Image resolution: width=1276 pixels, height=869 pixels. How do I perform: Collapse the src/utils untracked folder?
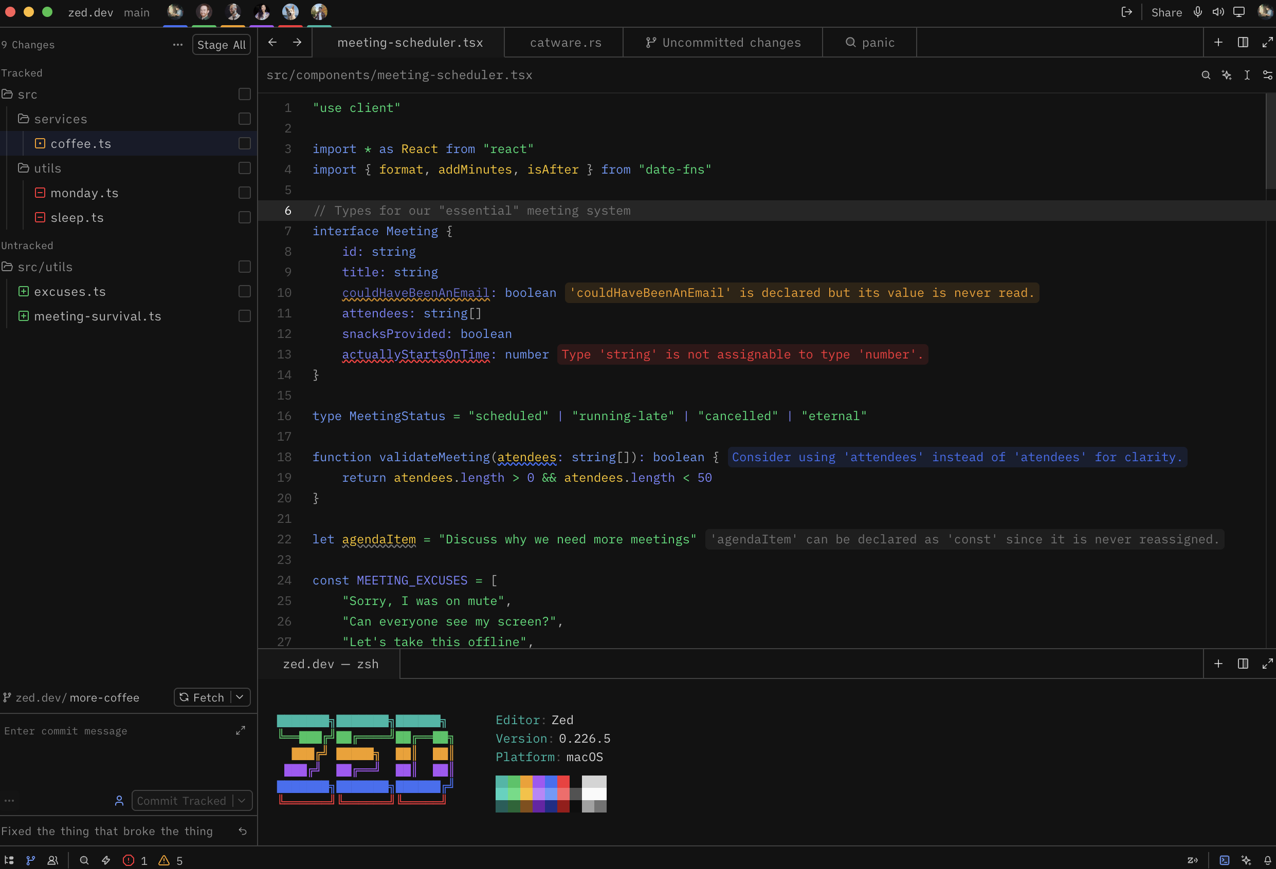(7, 267)
